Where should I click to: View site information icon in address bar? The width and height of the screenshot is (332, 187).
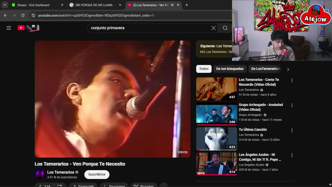[33, 15]
